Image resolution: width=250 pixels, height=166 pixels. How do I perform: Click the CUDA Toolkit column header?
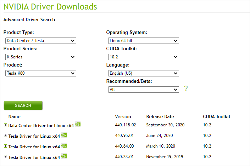pyautogui.click(x=217, y=116)
